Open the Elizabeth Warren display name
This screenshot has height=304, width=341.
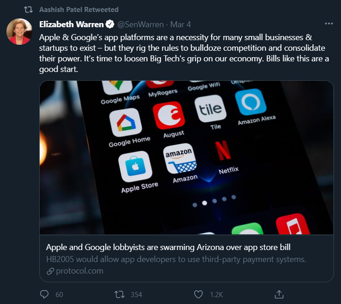coord(72,24)
